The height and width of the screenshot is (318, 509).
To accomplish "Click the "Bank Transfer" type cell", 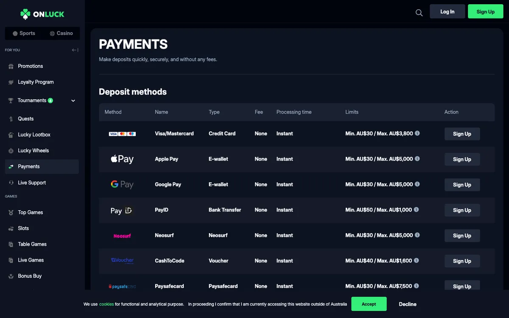I will (225, 210).
